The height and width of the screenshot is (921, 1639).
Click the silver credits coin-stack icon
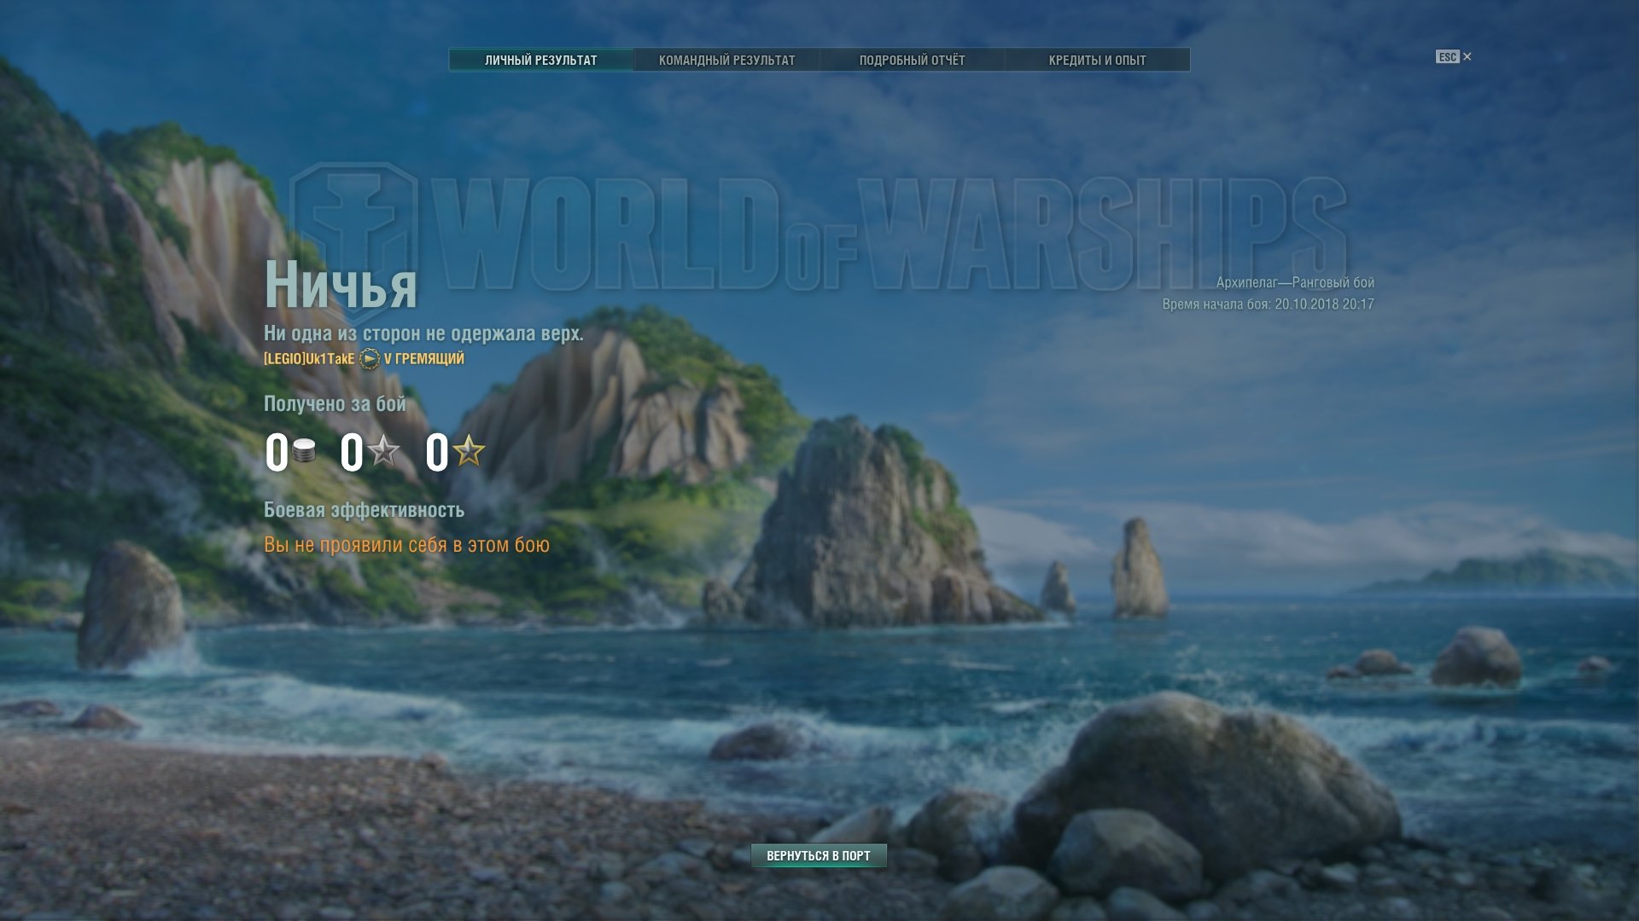tap(304, 451)
